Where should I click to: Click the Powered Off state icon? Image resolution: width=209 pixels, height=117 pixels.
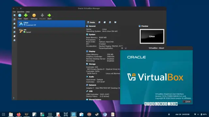click(24, 25)
